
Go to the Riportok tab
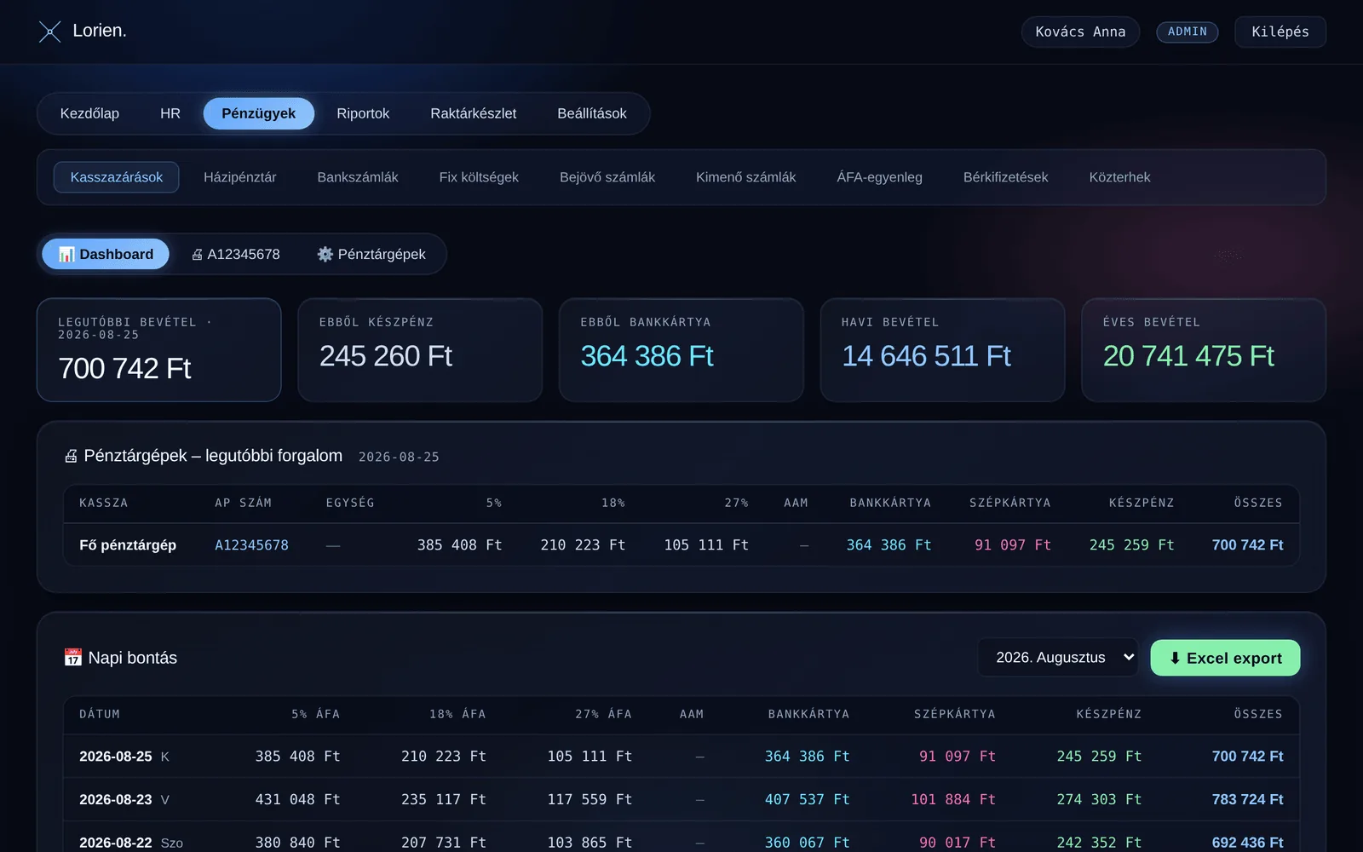tap(363, 113)
